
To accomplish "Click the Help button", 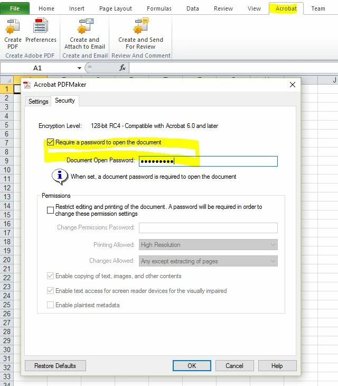I will click(x=277, y=365).
